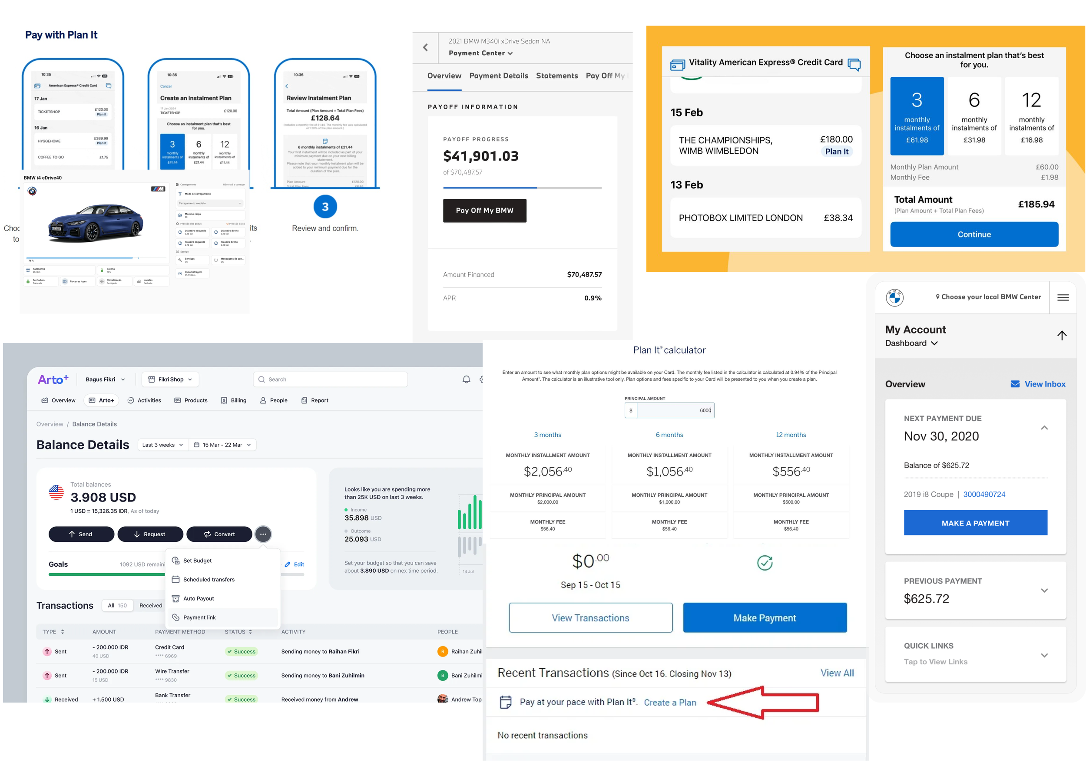Select the 6 monthly instalments plan option
This screenshot has width=1086, height=772.
pyautogui.click(x=974, y=116)
